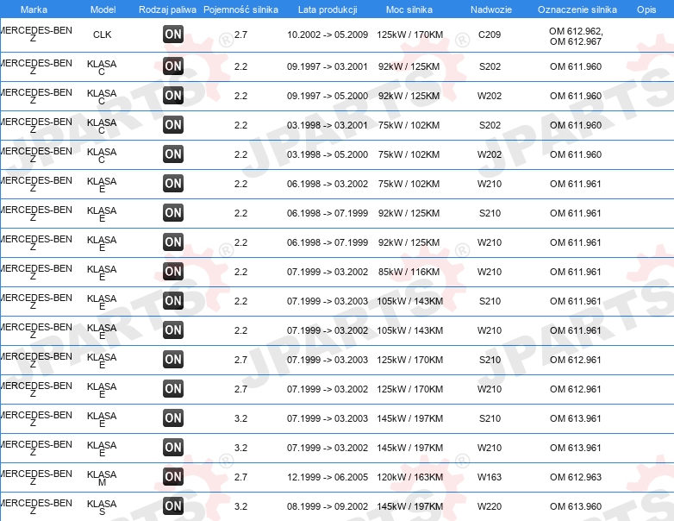This screenshot has height=521, width=674.
Task: Select the 12.1999 -> 06.2005 date cell
Action: 328,477
